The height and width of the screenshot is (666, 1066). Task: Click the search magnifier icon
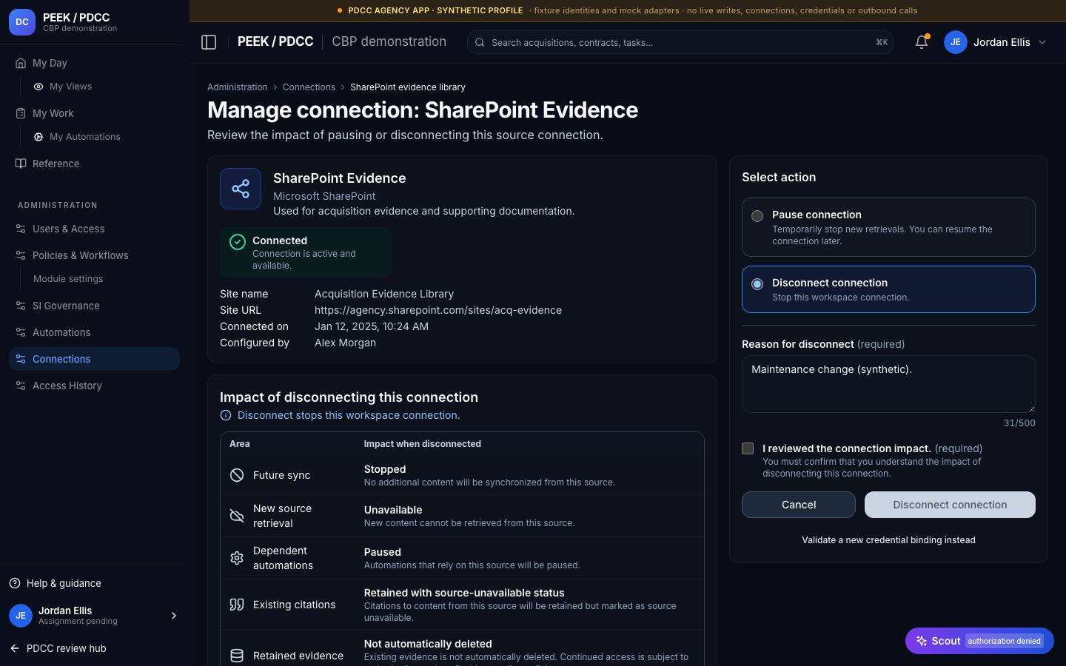480,42
